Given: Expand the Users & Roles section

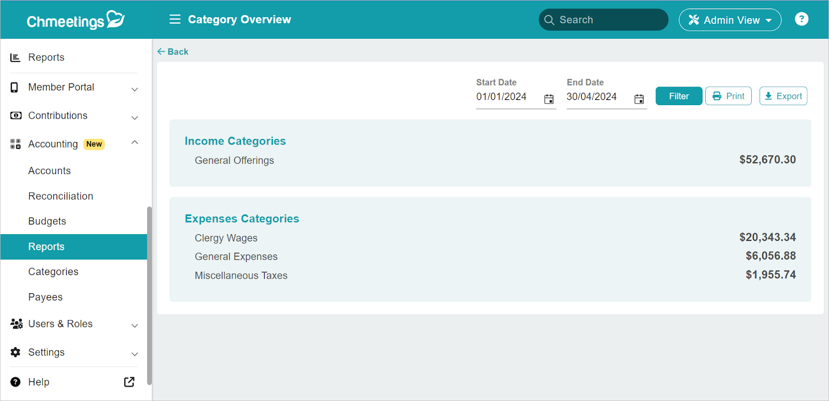Looking at the screenshot, I should [x=135, y=325].
